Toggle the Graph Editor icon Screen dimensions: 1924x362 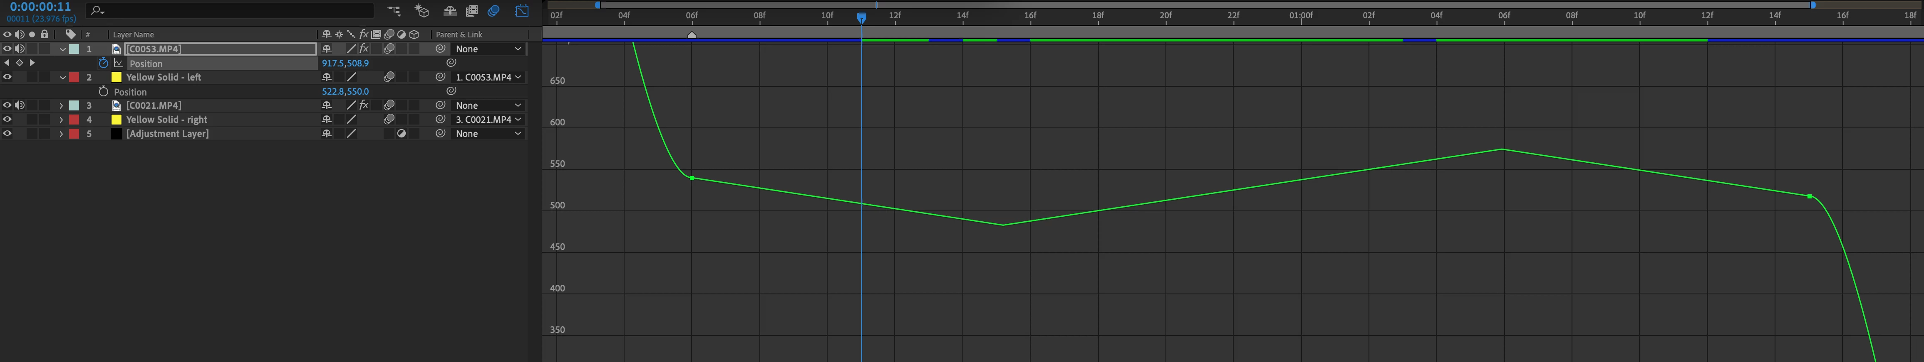pos(522,11)
